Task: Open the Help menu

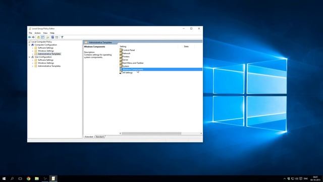Action: coord(52,33)
